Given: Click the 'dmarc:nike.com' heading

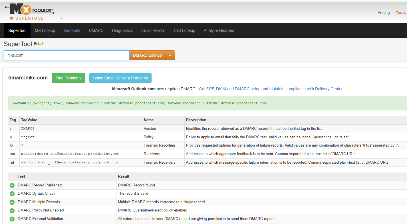Looking at the screenshot, I should coord(28,78).
